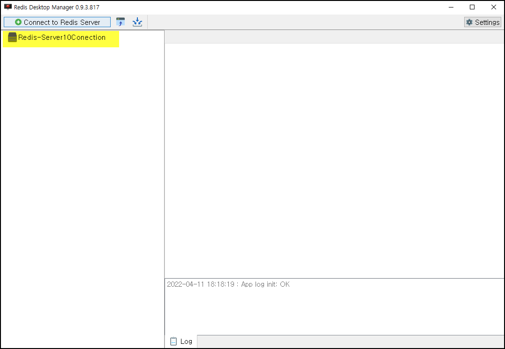This screenshot has width=505, height=349.
Task: Minimize the Redis Desktop Manager window
Action: pyautogui.click(x=451, y=7)
